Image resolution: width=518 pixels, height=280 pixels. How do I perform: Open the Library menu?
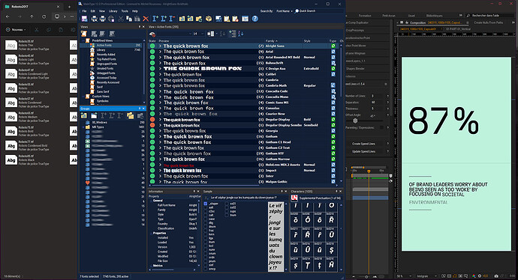tap(113, 11)
